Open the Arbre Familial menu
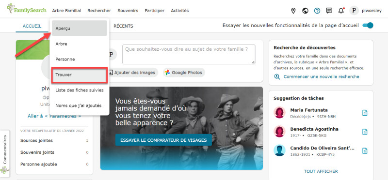 [66, 11]
